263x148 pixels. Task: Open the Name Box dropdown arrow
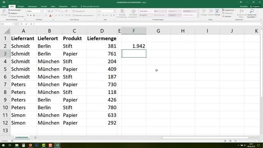tap(13, 24)
